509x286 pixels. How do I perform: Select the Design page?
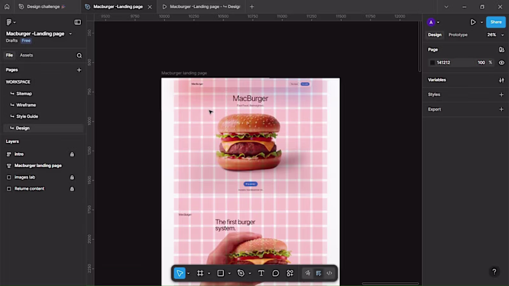pyautogui.click(x=43, y=128)
